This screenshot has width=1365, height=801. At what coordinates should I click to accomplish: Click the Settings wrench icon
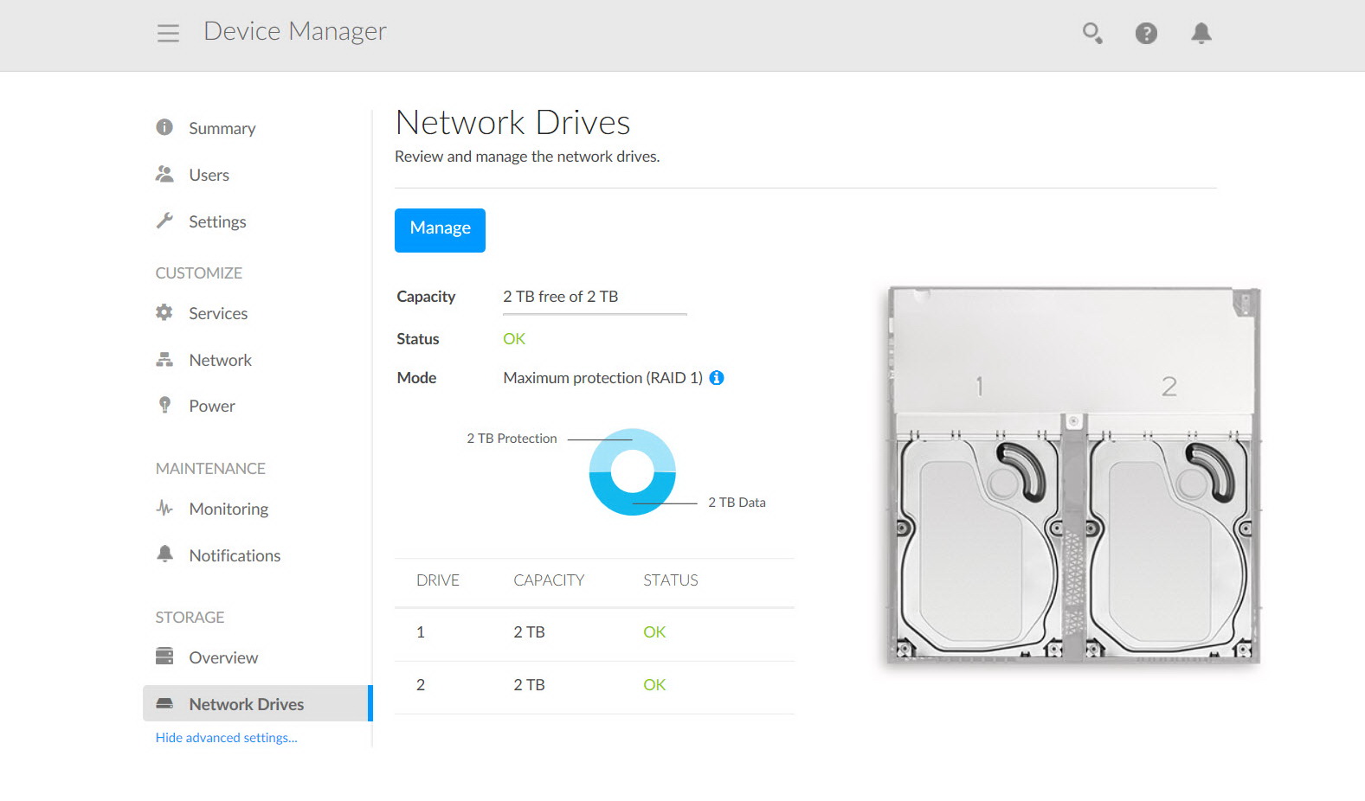pyautogui.click(x=164, y=221)
